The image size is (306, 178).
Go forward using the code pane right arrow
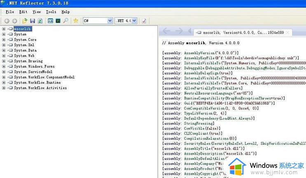[179, 31]
